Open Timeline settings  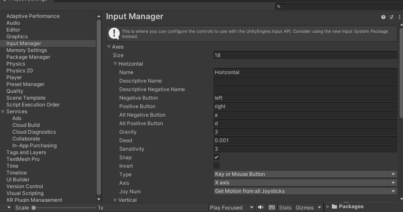coord(17,173)
